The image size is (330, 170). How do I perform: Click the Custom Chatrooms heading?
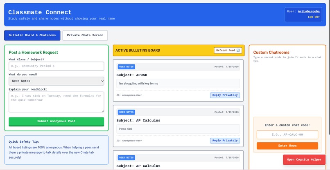tap(271, 53)
